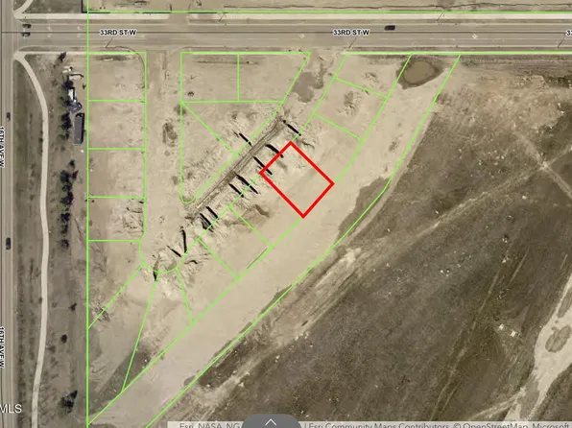Click the upper 16TH AVE W label
The width and height of the screenshot is (572, 428).
coord(2,147)
